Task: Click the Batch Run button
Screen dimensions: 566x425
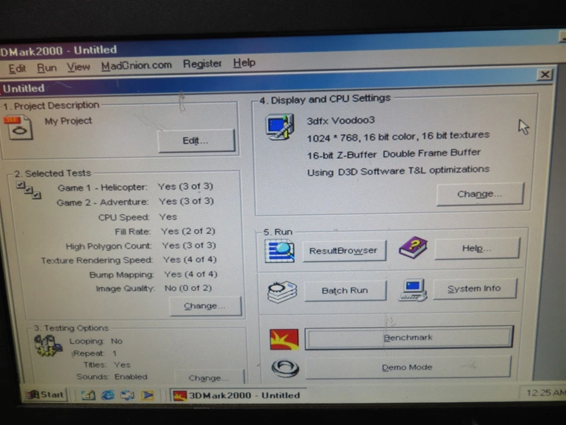Action: (345, 290)
